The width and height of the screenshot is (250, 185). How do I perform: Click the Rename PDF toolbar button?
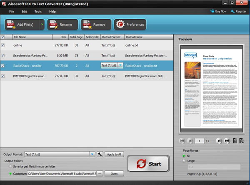(x=62, y=25)
